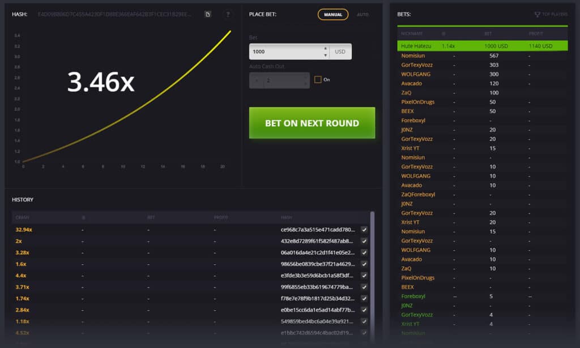Click the Bet amount input field

[285, 51]
